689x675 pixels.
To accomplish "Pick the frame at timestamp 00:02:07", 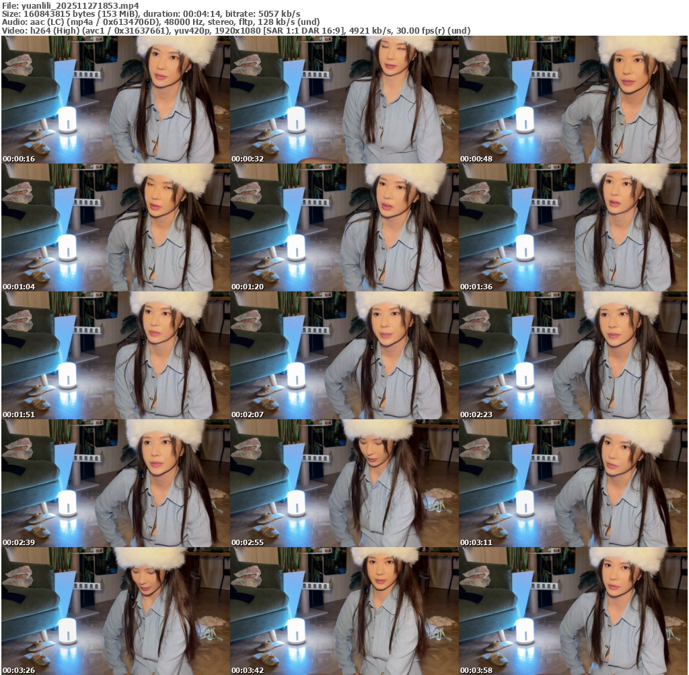I will (x=344, y=355).
